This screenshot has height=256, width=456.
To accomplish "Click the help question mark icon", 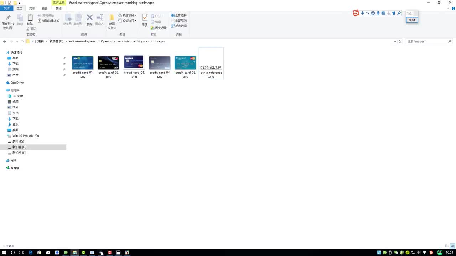I will click(453, 8).
